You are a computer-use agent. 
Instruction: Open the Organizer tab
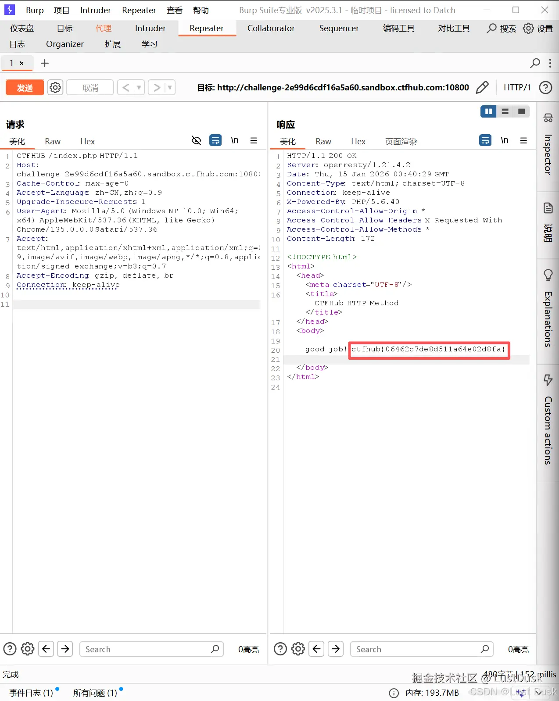(x=65, y=44)
